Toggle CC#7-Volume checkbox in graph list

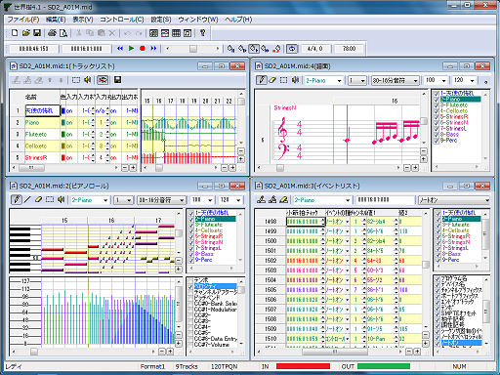click(x=191, y=344)
